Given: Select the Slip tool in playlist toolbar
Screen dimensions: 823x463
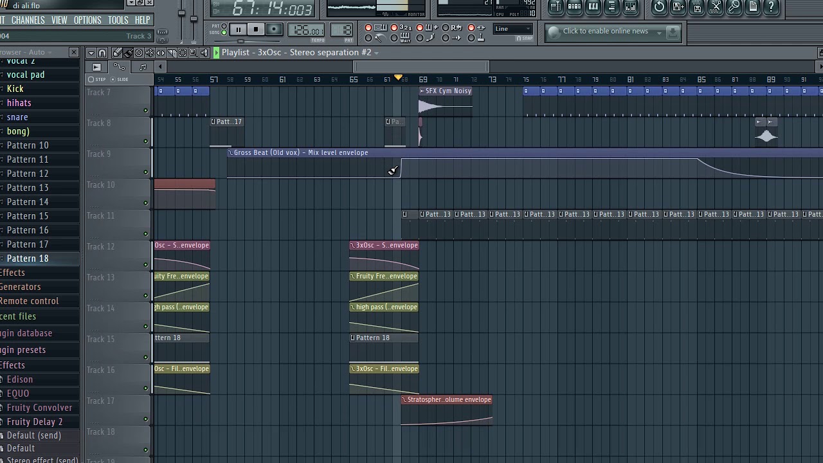Looking at the screenshot, I should pyautogui.click(x=161, y=53).
